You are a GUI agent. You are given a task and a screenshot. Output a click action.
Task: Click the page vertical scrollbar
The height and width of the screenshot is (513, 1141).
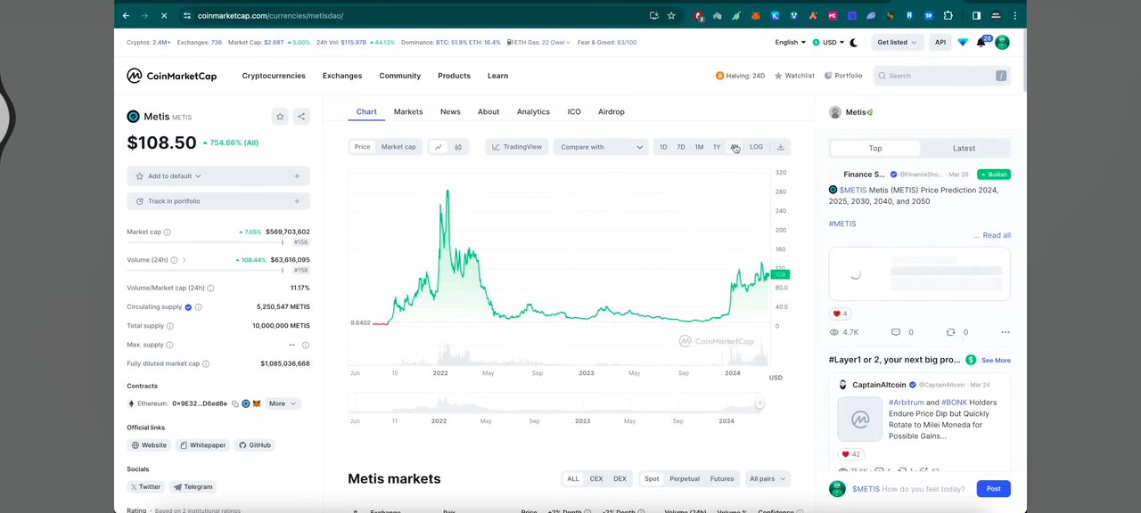coord(1023,62)
